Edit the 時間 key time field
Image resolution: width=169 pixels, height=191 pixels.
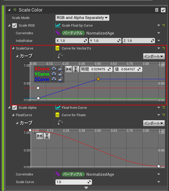coord(96,69)
